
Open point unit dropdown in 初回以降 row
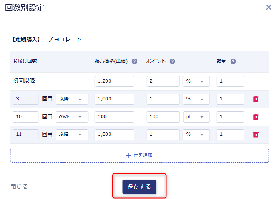tap(196, 81)
